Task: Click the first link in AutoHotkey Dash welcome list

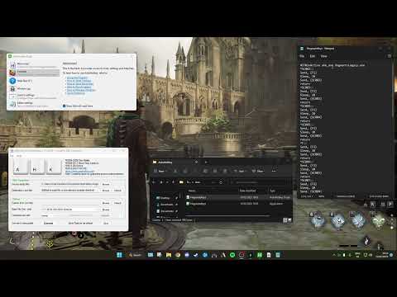Action: [77, 78]
